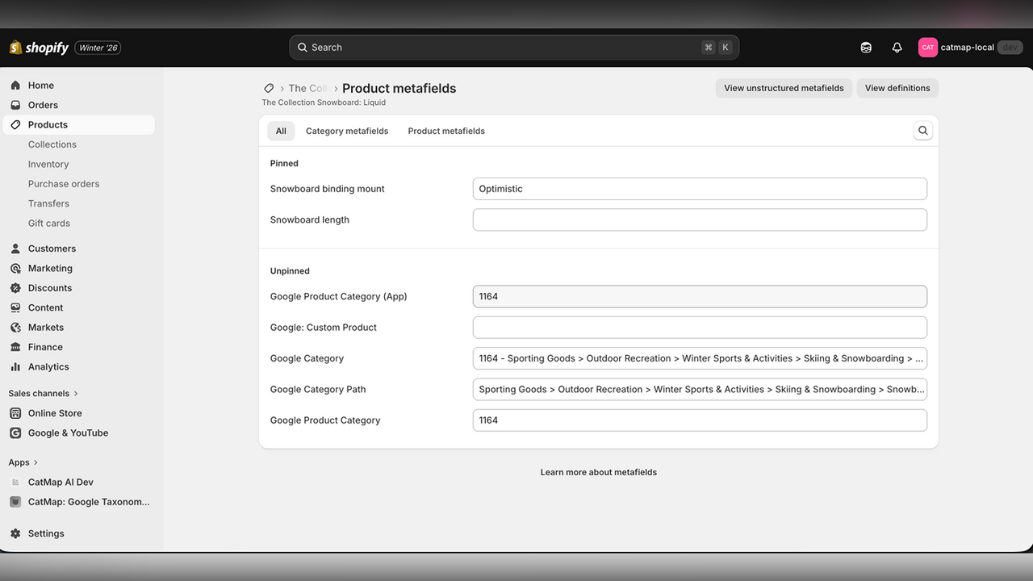
Task: Click the empty Snowboard length field
Action: 700,219
